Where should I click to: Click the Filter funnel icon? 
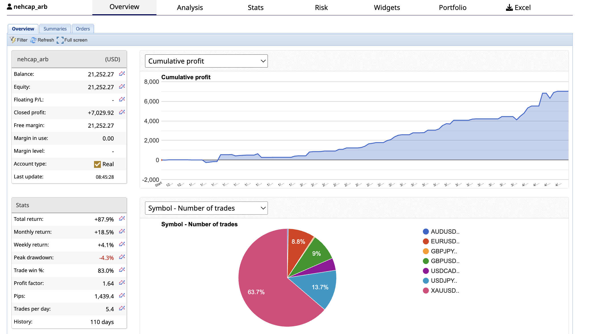coord(13,40)
